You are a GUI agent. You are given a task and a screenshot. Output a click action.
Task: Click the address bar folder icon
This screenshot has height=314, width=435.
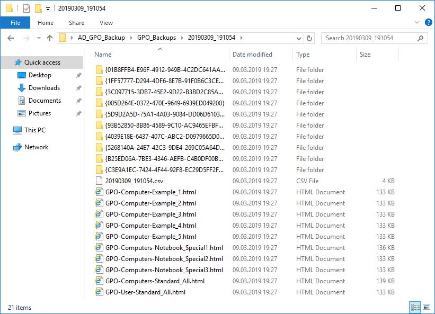[x=63, y=38]
